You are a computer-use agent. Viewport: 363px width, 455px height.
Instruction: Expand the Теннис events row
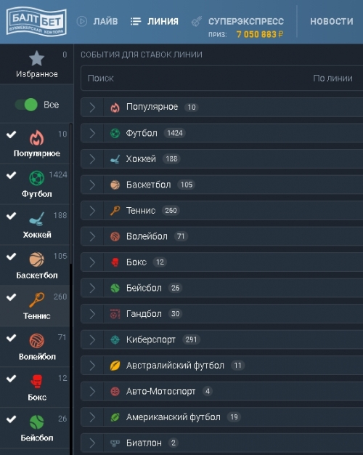point(222,210)
